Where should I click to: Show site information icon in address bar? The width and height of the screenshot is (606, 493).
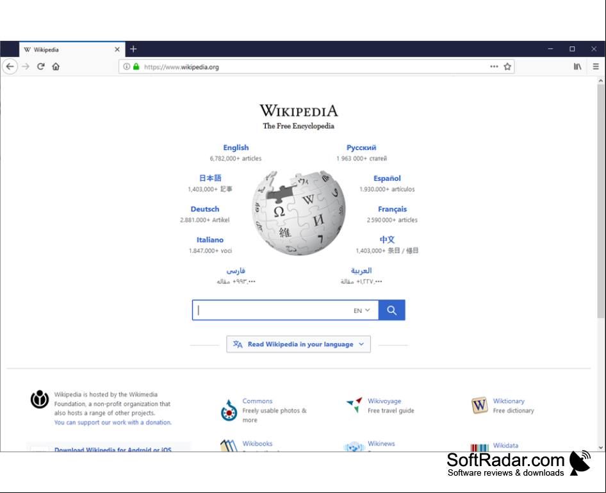point(126,67)
